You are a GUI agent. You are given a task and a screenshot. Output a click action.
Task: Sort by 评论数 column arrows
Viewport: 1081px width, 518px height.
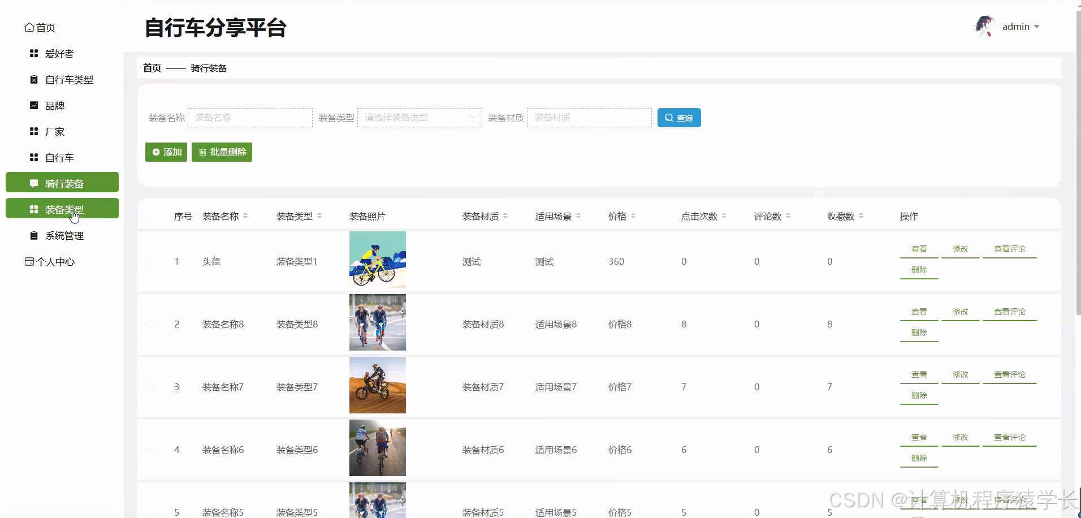[788, 216]
